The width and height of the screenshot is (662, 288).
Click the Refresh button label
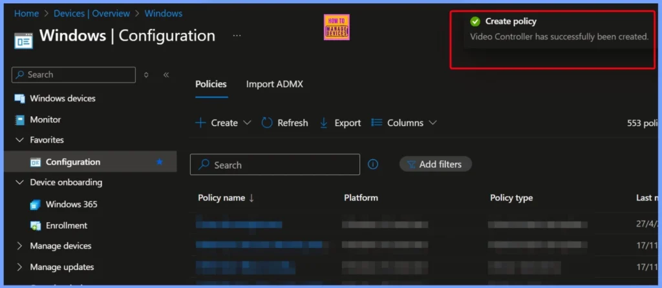point(293,123)
